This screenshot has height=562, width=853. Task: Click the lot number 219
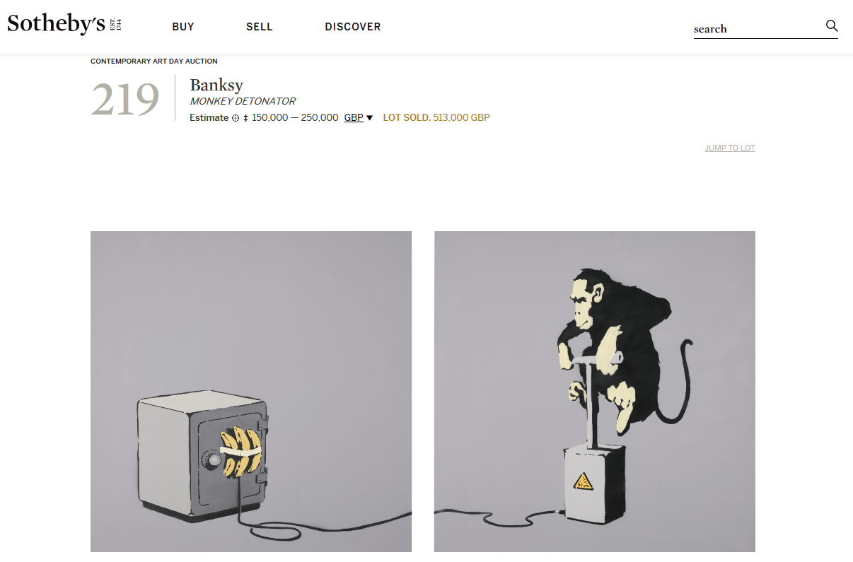[125, 100]
